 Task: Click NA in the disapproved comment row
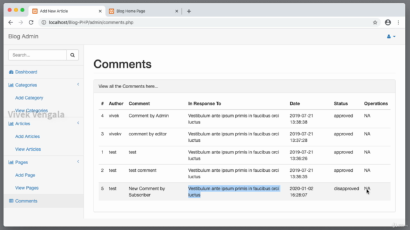tap(367, 188)
